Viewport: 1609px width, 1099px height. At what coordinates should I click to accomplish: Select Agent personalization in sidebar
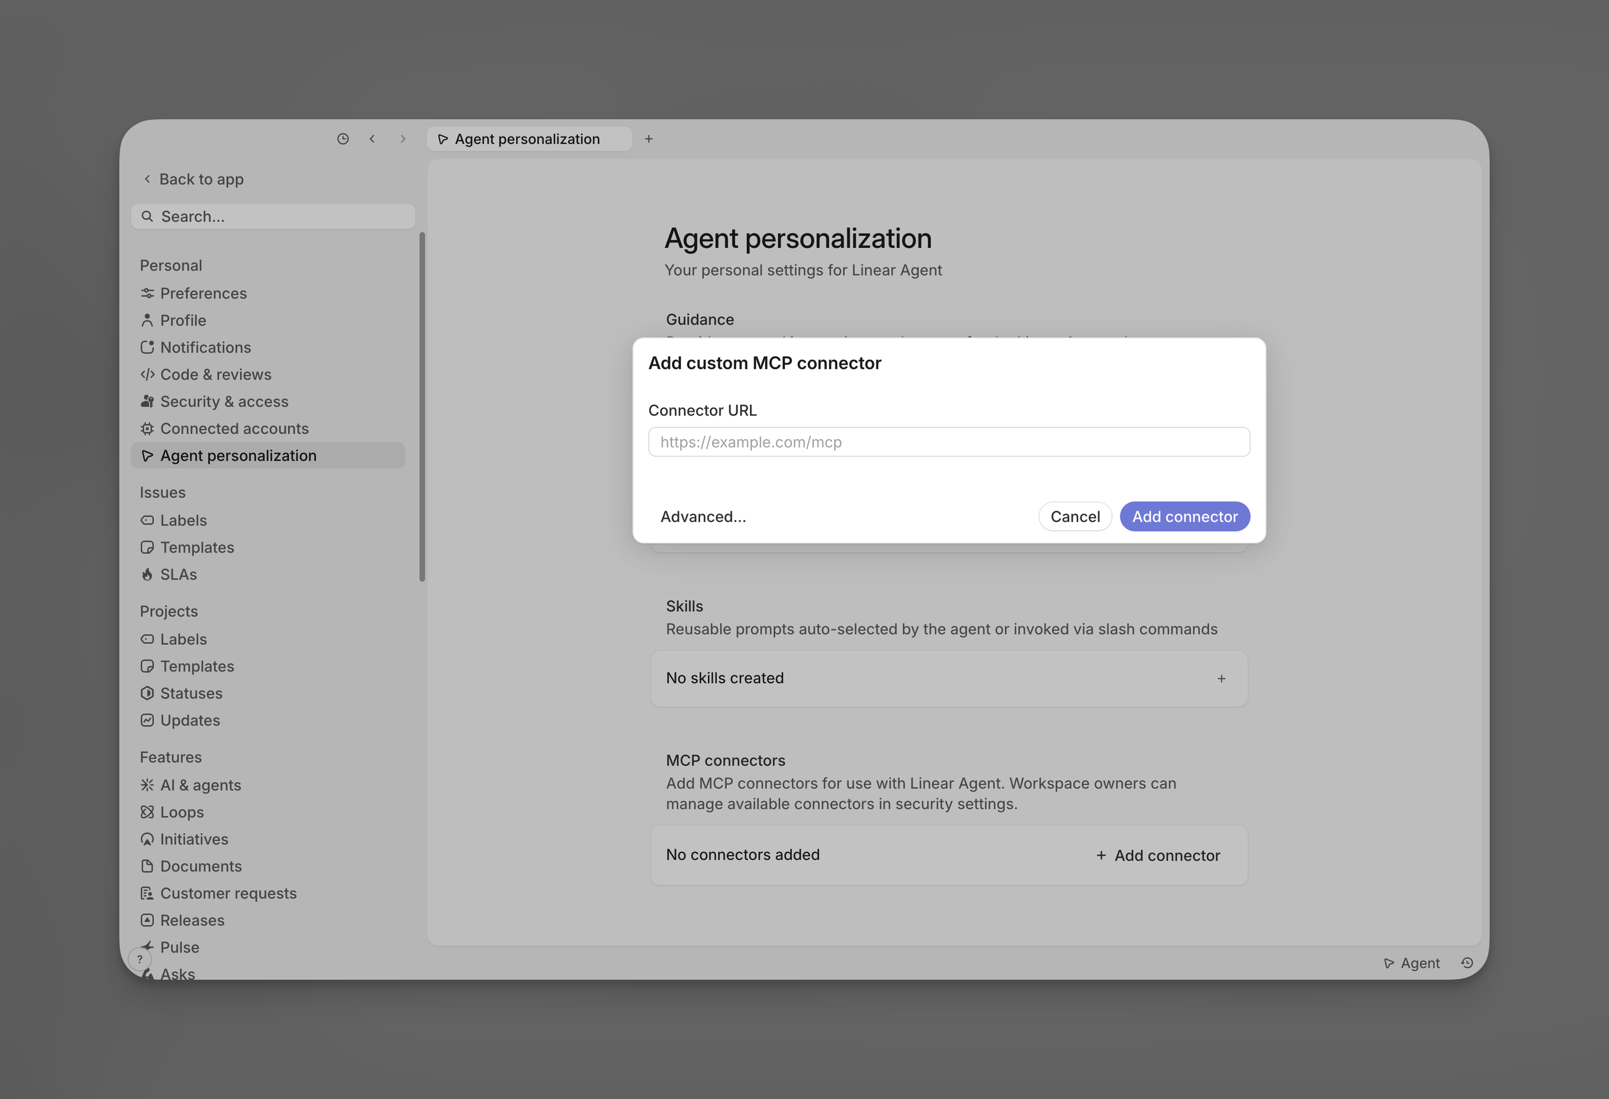268,455
